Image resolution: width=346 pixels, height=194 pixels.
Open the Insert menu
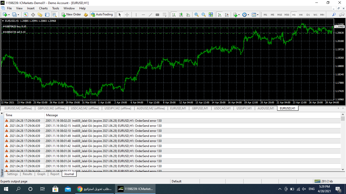click(x=31, y=8)
